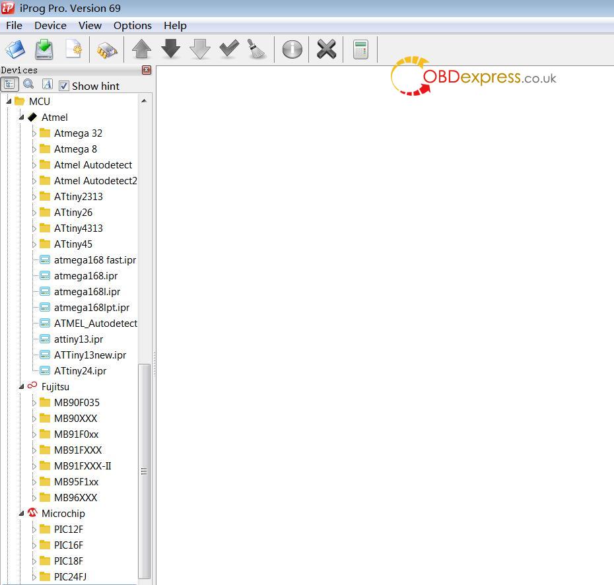Create a new file with toolbar icon

[73, 50]
